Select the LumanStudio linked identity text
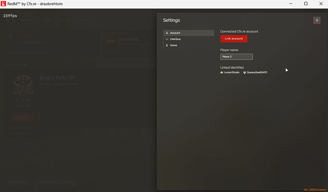This screenshot has width=328, height=192. click(232, 73)
